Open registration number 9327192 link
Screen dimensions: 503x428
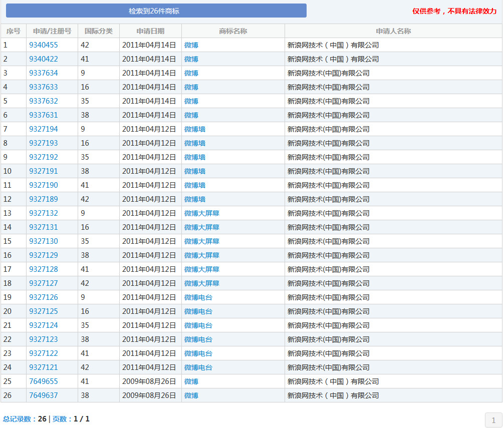(43, 157)
